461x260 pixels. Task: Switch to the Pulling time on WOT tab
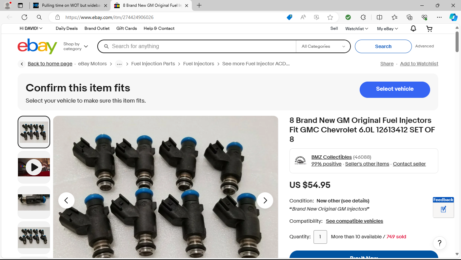point(71,5)
